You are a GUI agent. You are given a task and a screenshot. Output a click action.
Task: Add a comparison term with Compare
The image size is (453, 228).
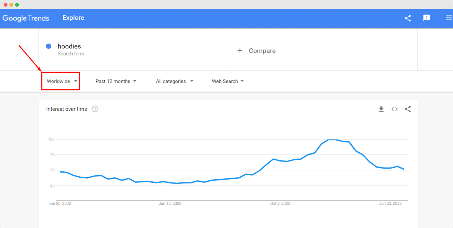256,50
